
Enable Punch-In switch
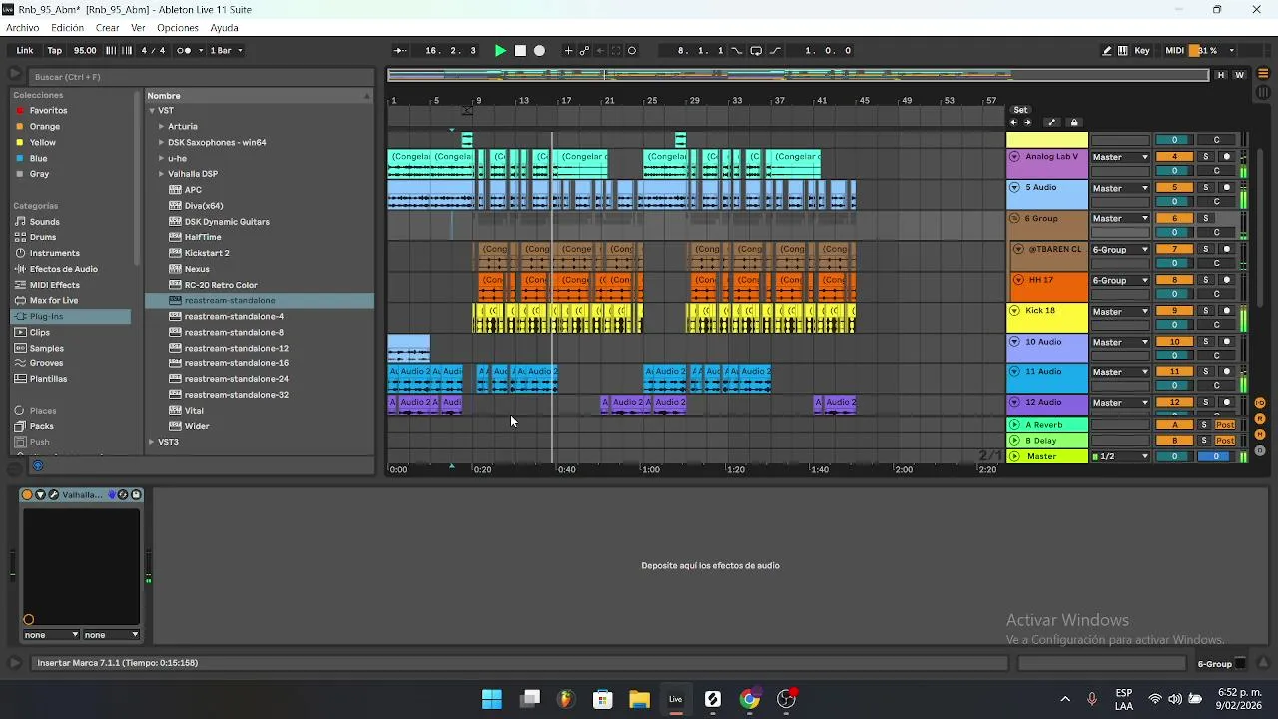click(x=737, y=50)
